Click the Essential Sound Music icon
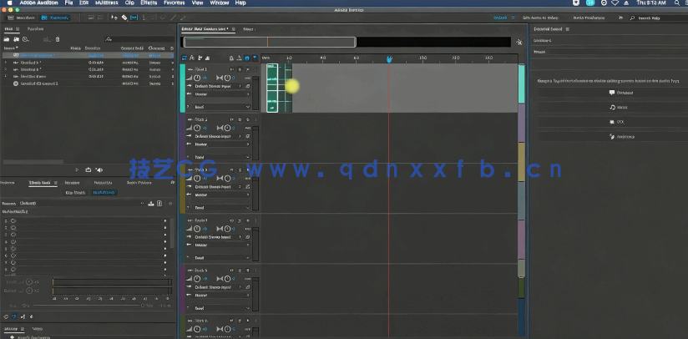 pos(612,107)
